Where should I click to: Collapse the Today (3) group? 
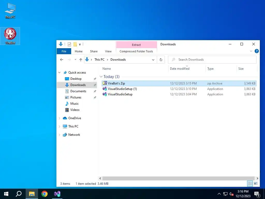tap(101, 77)
